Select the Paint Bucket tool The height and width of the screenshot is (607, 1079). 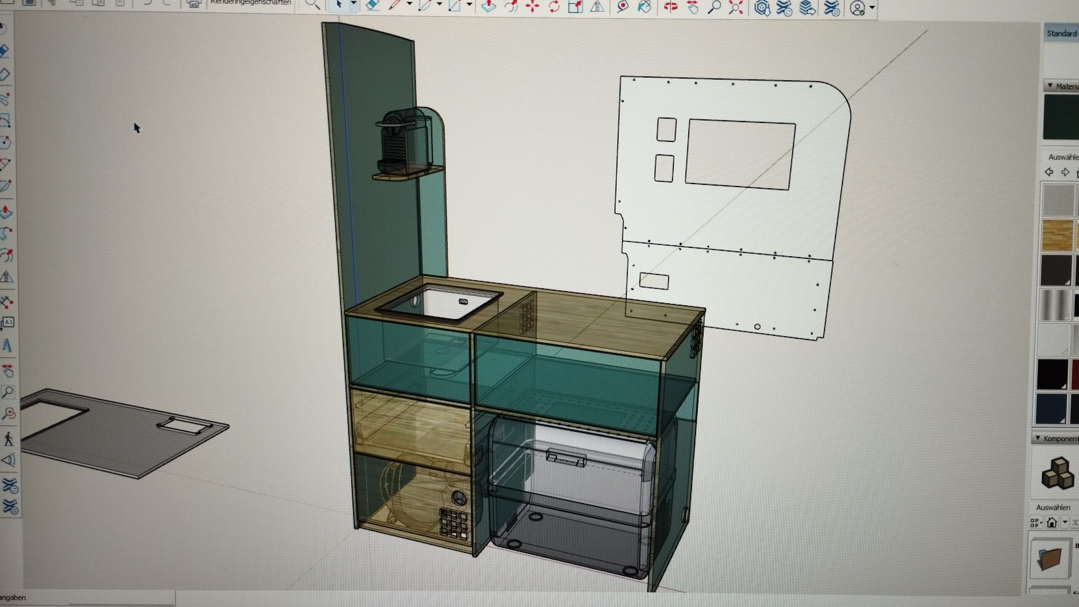tap(644, 6)
